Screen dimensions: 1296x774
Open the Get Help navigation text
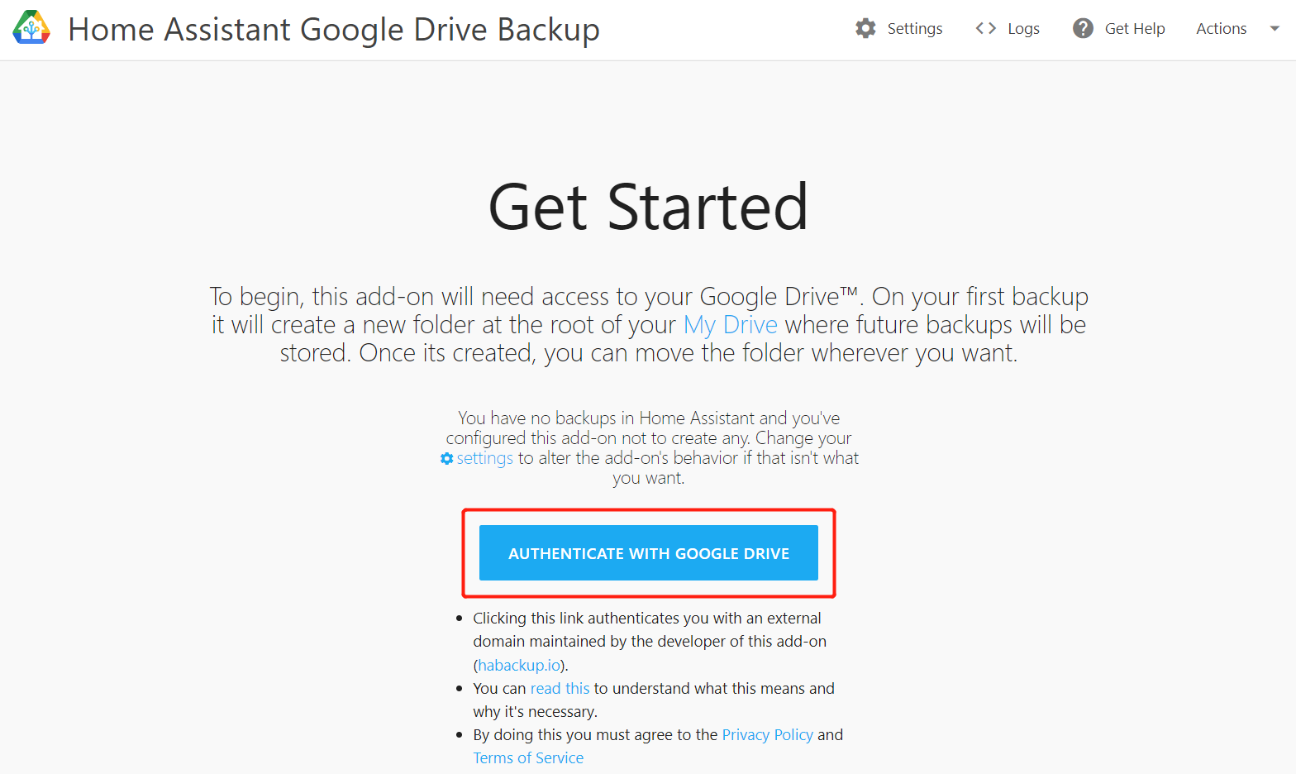click(1135, 28)
